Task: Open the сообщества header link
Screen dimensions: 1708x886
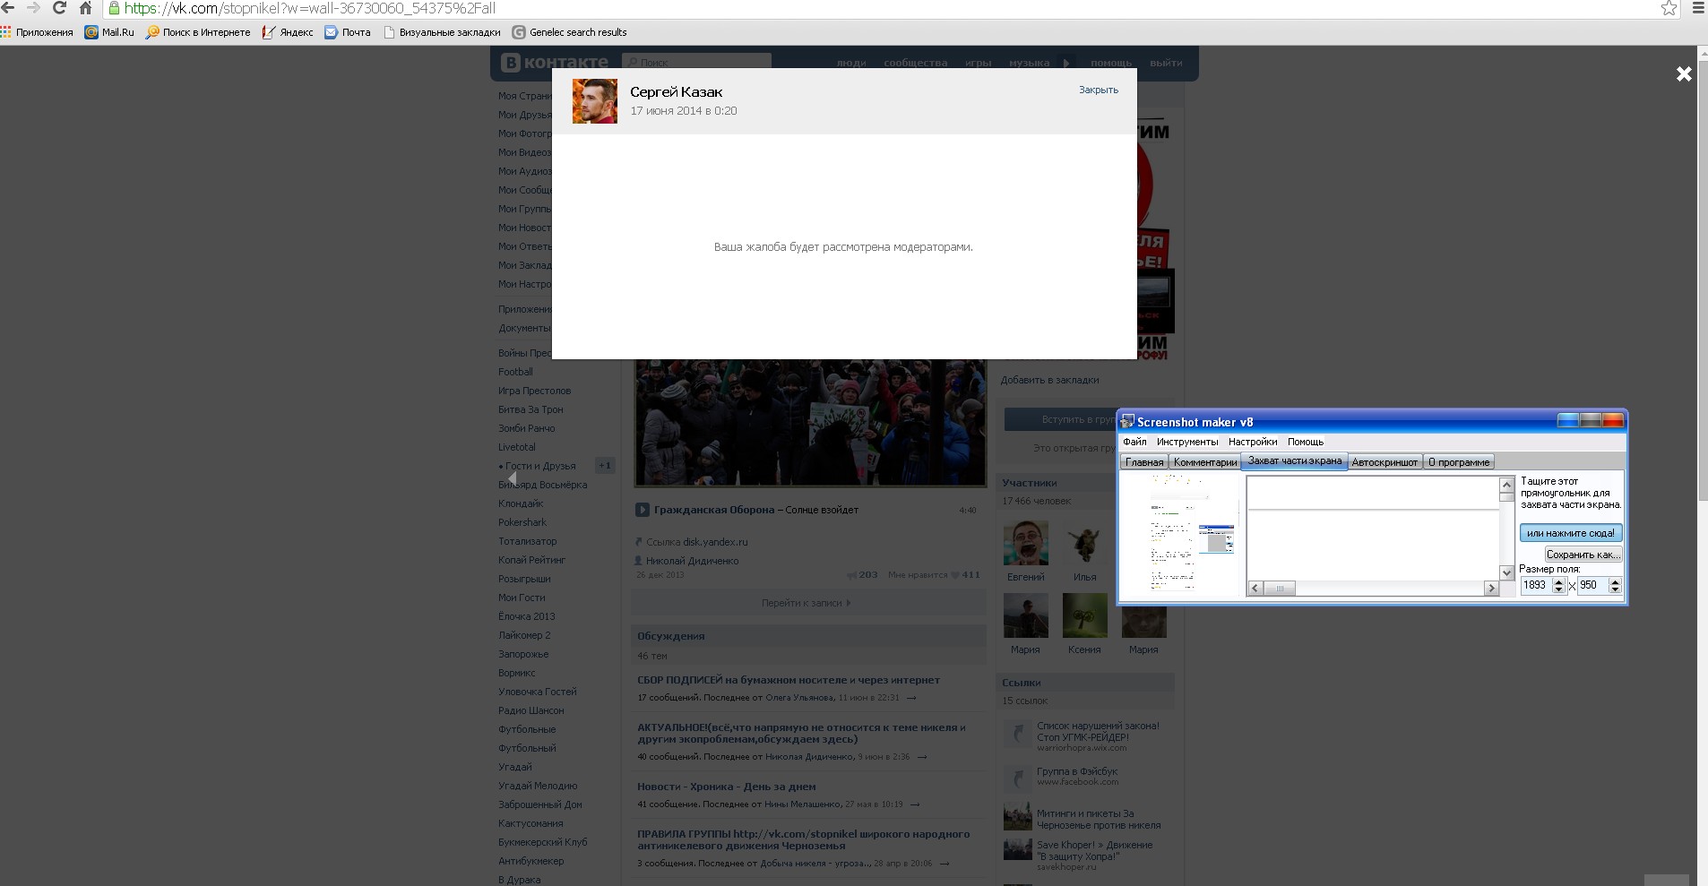Action: (915, 63)
